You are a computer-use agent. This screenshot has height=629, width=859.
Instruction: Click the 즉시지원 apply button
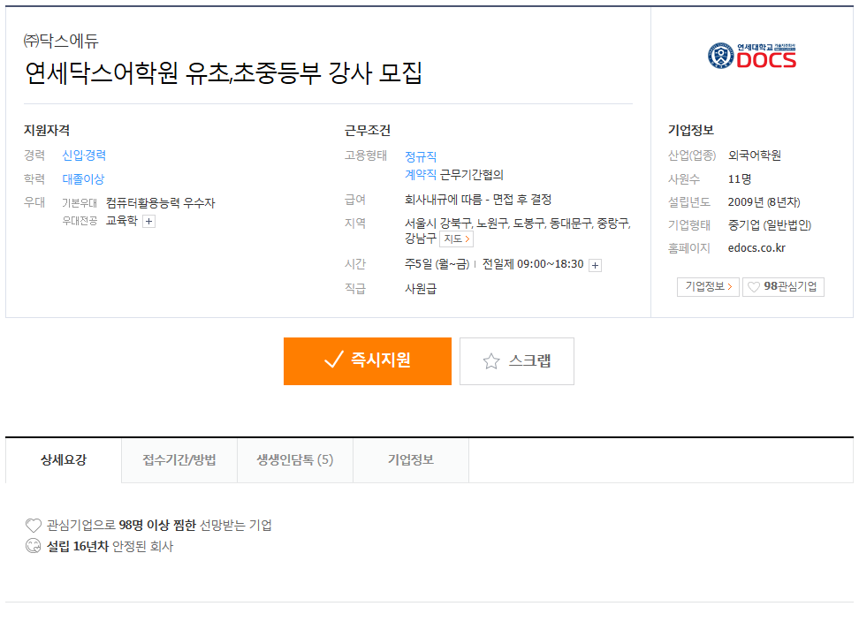[368, 361]
